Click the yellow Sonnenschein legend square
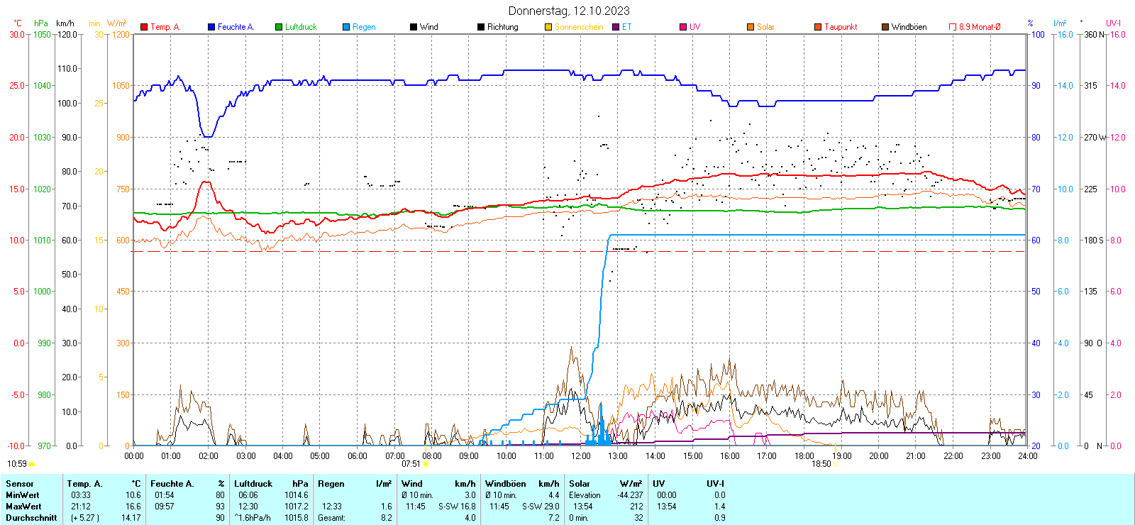 click(548, 27)
